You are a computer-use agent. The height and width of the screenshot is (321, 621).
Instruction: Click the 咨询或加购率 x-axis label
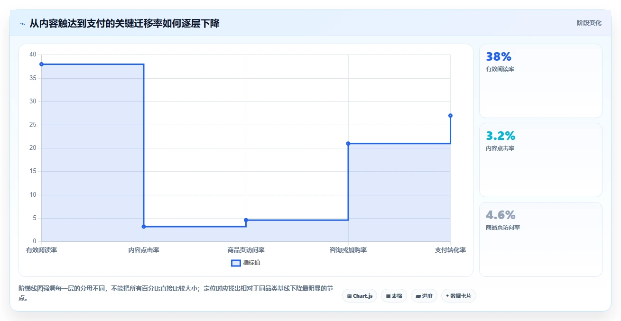click(348, 250)
